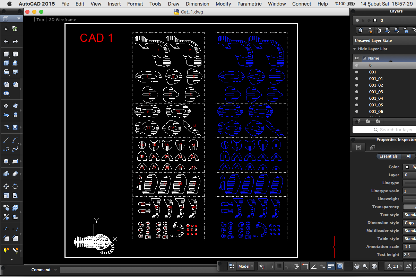This screenshot has height=277, width=416.
Task: Open the Linetype dropdown in Properties Inspector
Action: [409, 183]
